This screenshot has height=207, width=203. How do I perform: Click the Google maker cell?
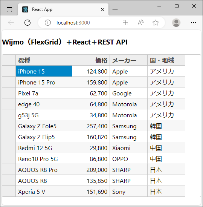pyautogui.click(x=128, y=93)
